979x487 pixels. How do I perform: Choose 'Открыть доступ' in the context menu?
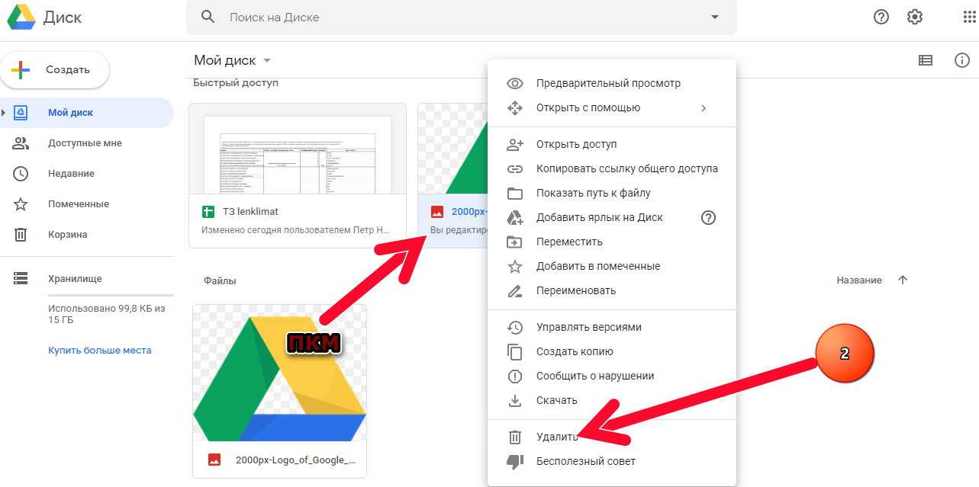click(612, 144)
